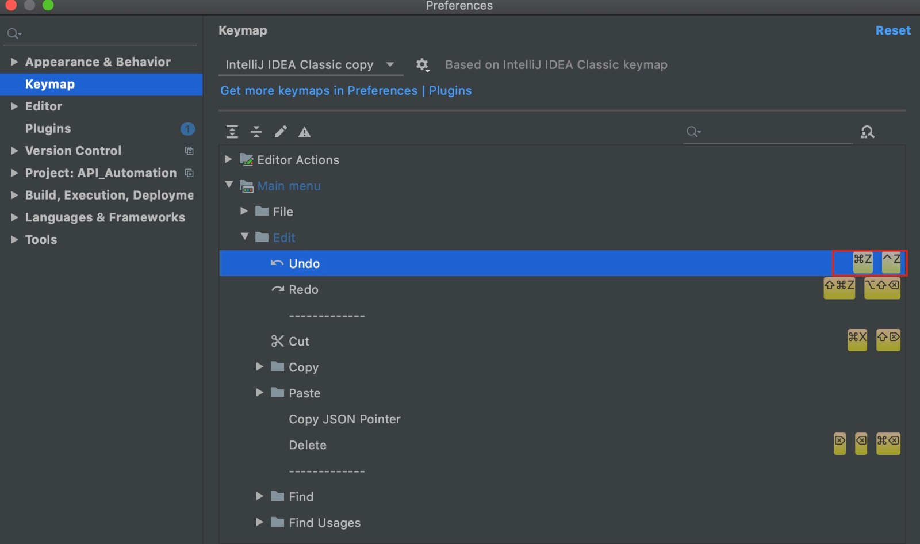The width and height of the screenshot is (920, 544).
Task: Collapse the Main menu tree node
Action: (x=229, y=185)
